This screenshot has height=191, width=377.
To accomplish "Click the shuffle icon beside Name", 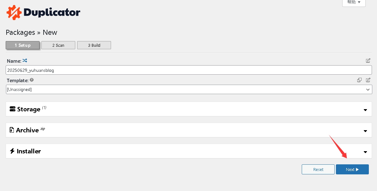I will (x=25, y=61).
